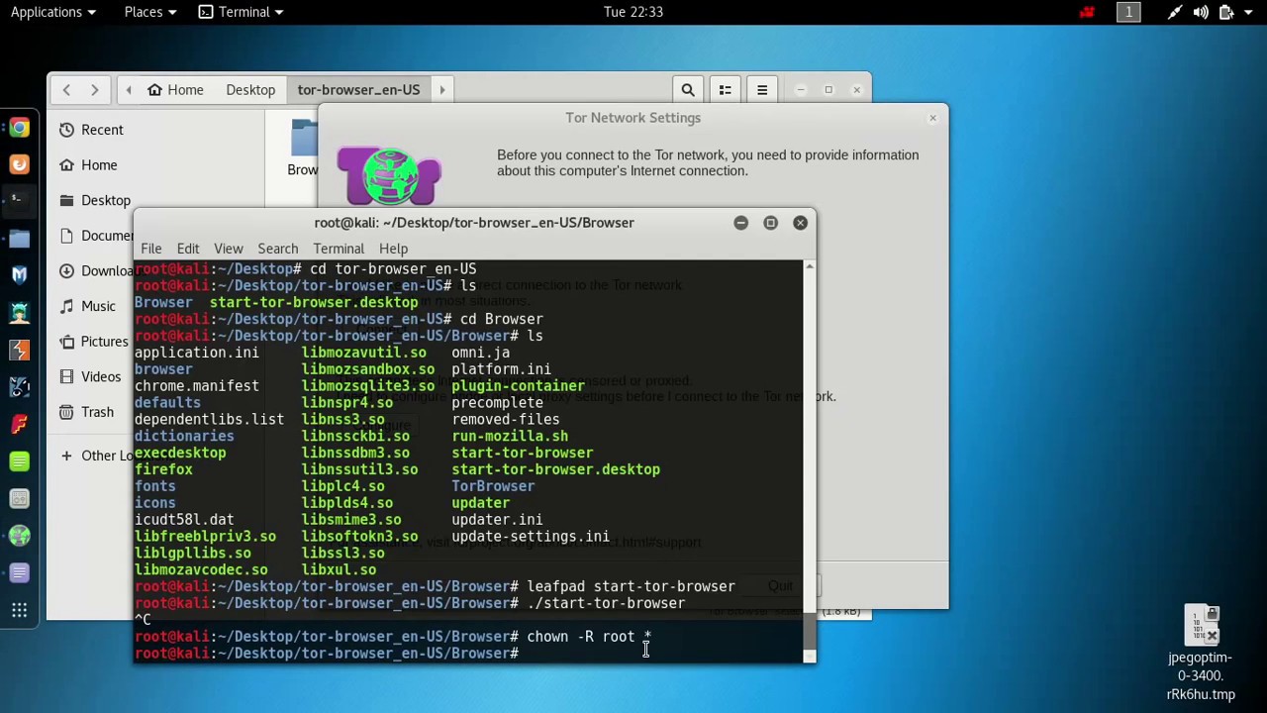
Task: Open the terminal View menu
Action: pos(228,249)
